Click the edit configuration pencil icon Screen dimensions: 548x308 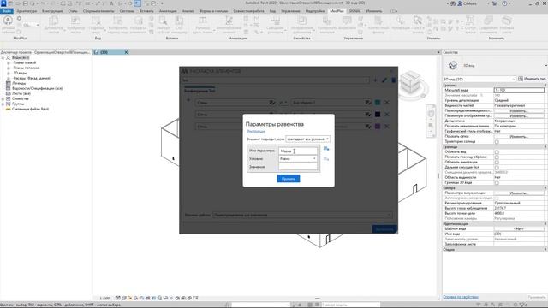384,80
